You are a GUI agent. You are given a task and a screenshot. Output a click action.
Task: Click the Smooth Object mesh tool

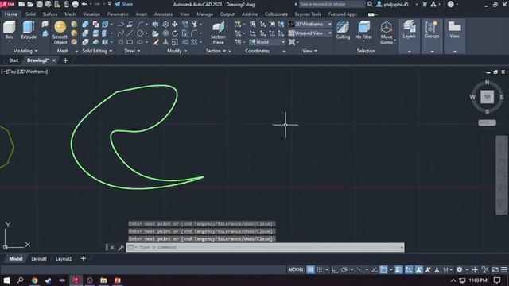60,33
